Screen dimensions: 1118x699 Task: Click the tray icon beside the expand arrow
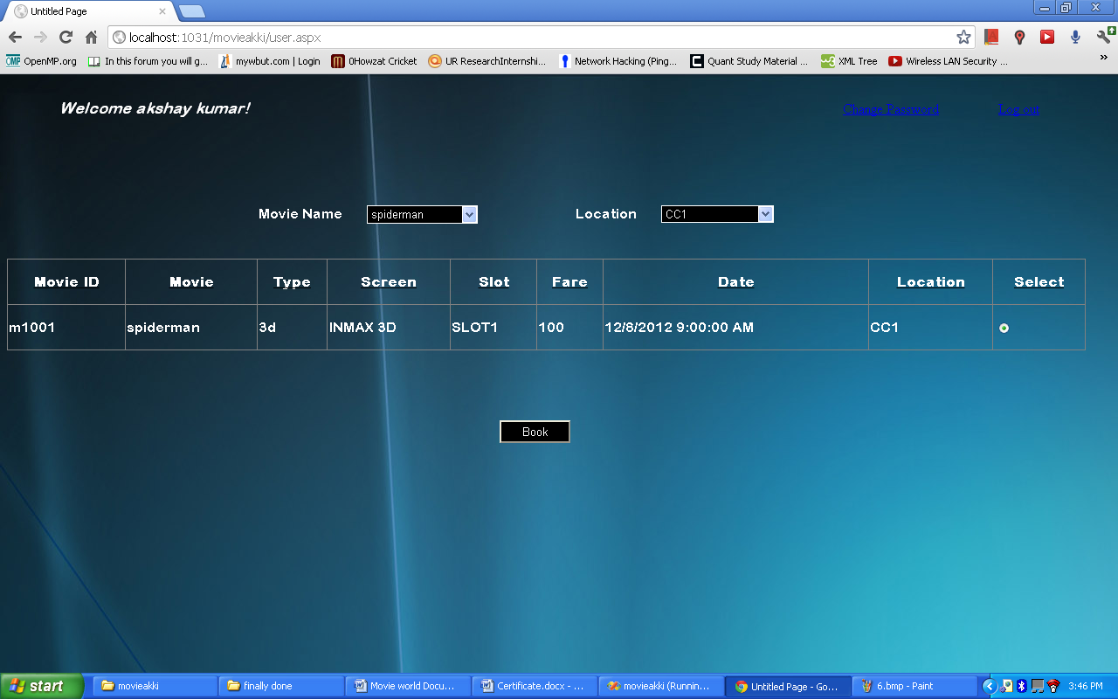pos(1006,686)
